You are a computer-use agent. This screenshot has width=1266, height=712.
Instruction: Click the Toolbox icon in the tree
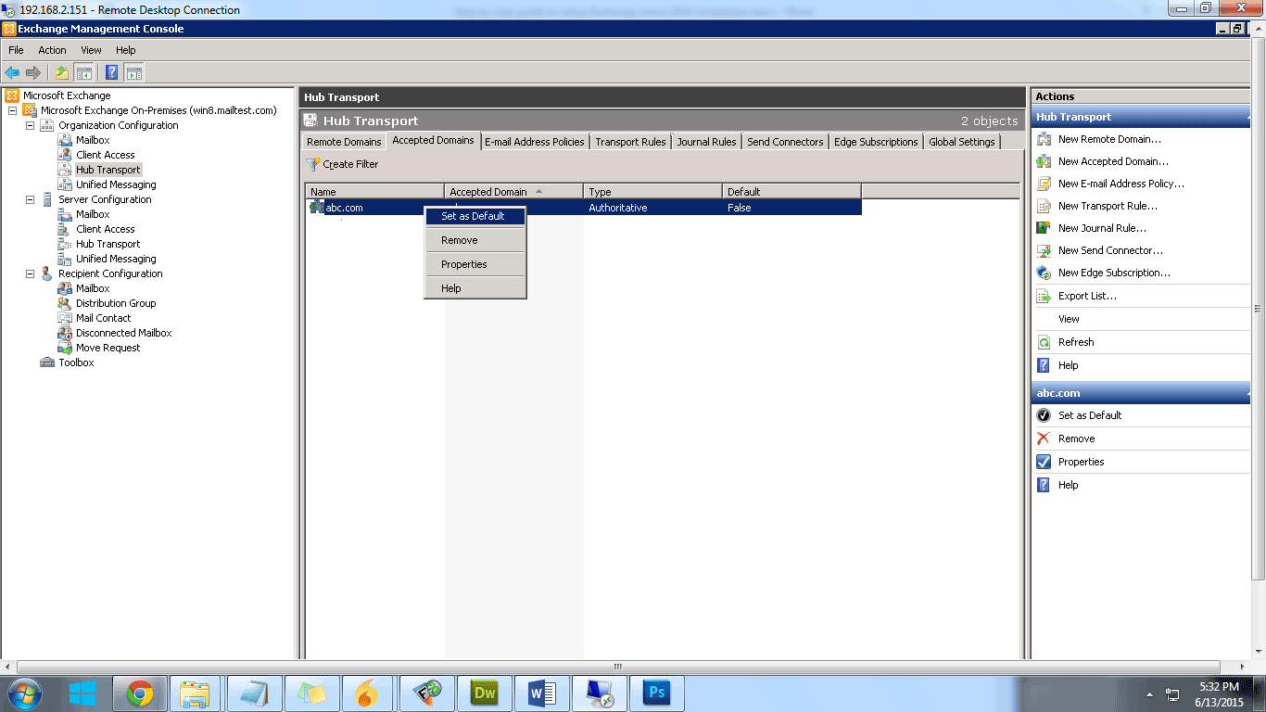click(x=47, y=362)
